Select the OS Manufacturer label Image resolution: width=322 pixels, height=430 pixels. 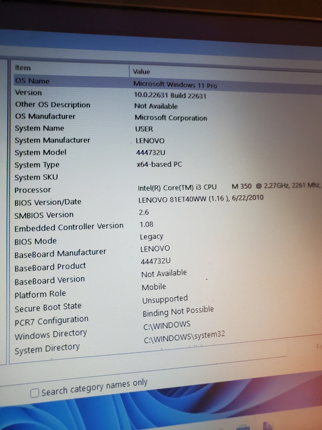point(45,116)
